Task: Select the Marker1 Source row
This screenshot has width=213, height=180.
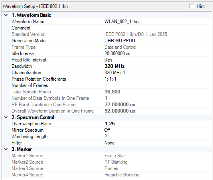Action: click(111, 156)
